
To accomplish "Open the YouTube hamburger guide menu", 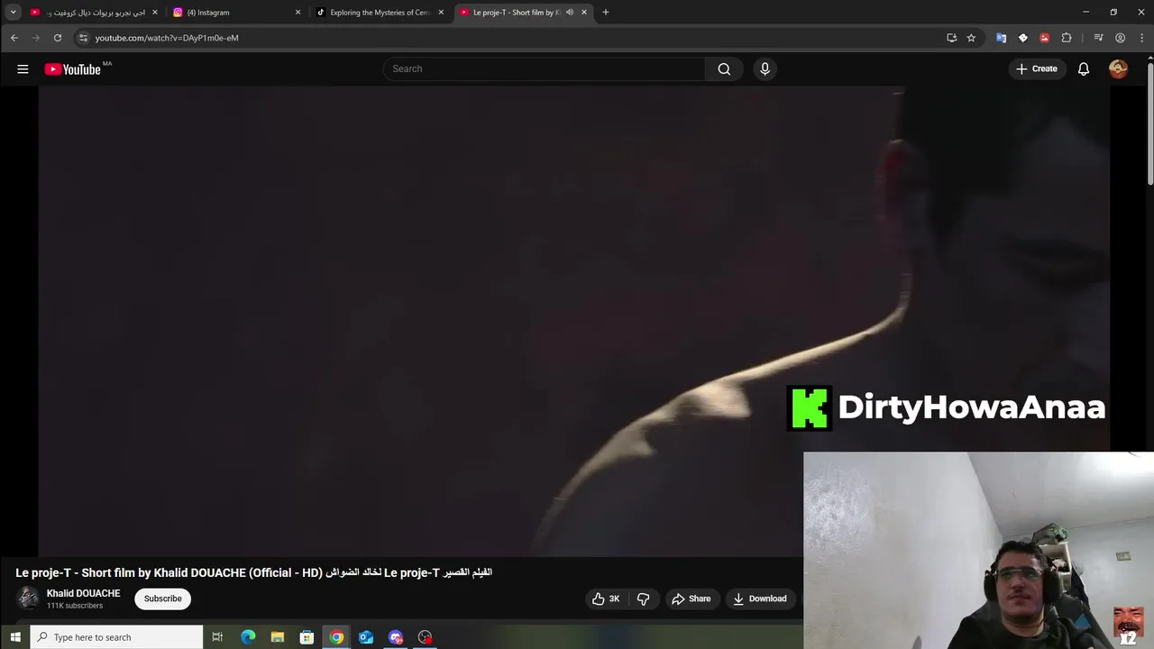I will [x=23, y=69].
